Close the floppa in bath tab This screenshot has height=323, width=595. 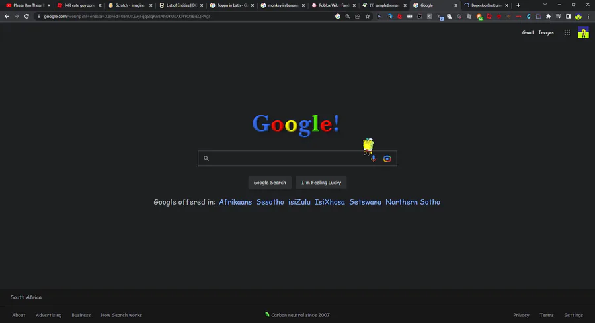coord(253,5)
